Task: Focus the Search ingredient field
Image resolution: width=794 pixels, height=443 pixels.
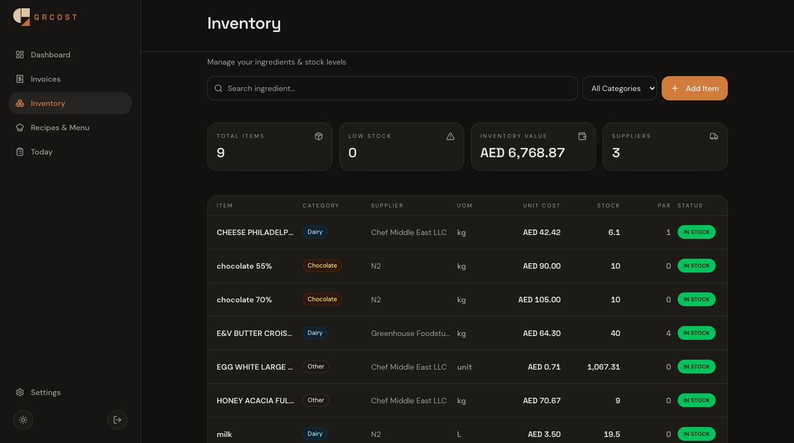Action: pos(392,88)
